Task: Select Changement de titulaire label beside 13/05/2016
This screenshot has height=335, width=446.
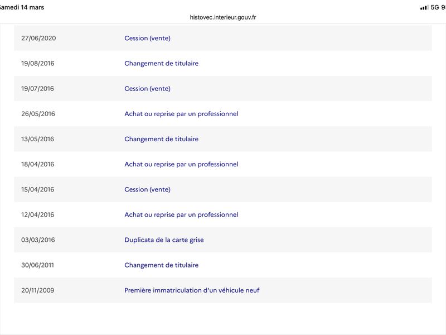Action: click(161, 139)
